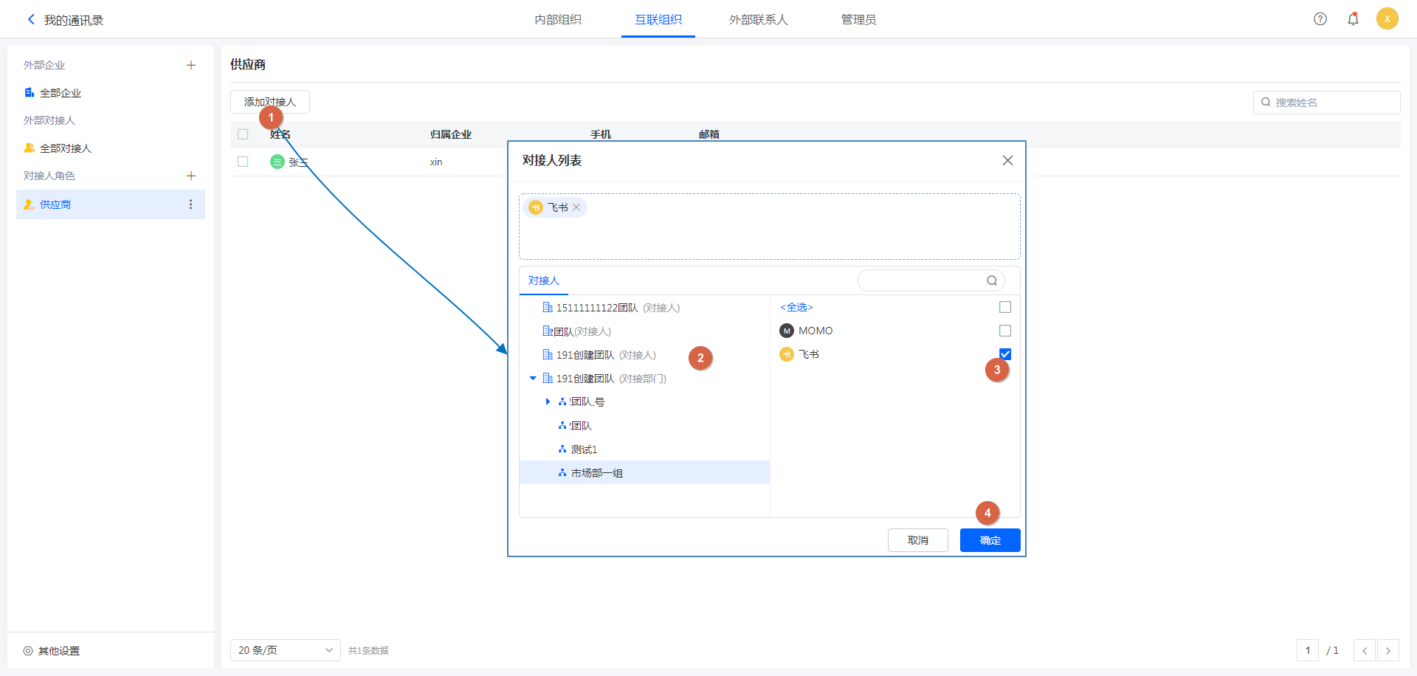Open the 20 条/页 page size dropdown

coord(285,650)
